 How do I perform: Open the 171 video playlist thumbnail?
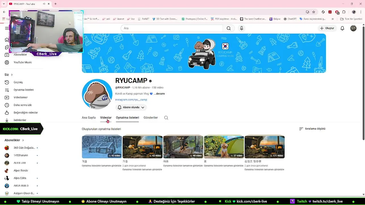click(x=265, y=147)
